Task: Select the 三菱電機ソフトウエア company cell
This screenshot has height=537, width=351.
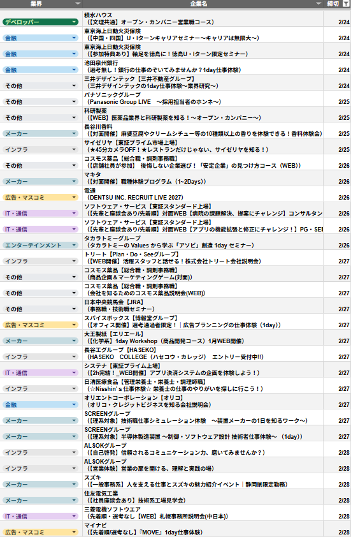Action: (x=203, y=513)
